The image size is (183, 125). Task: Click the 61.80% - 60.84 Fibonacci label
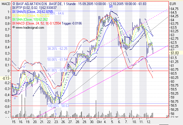click(x=57, y=70)
